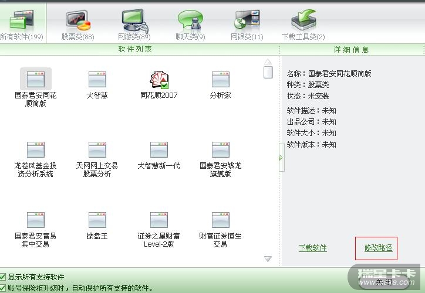This screenshot has height=293, width=425.
Task: Select the 证券之星财富Level-2版 icon
Action: click(x=159, y=220)
